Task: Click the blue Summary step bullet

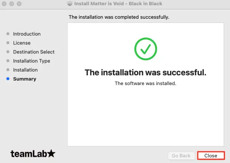Action: pos(8,79)
